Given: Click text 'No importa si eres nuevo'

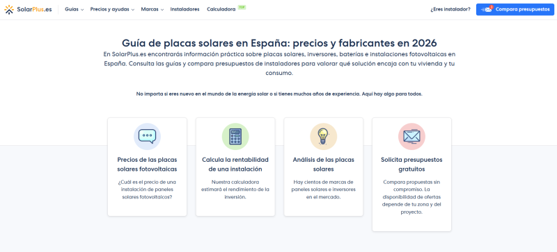Looking at the screenshot, I should tap(279, 94).
